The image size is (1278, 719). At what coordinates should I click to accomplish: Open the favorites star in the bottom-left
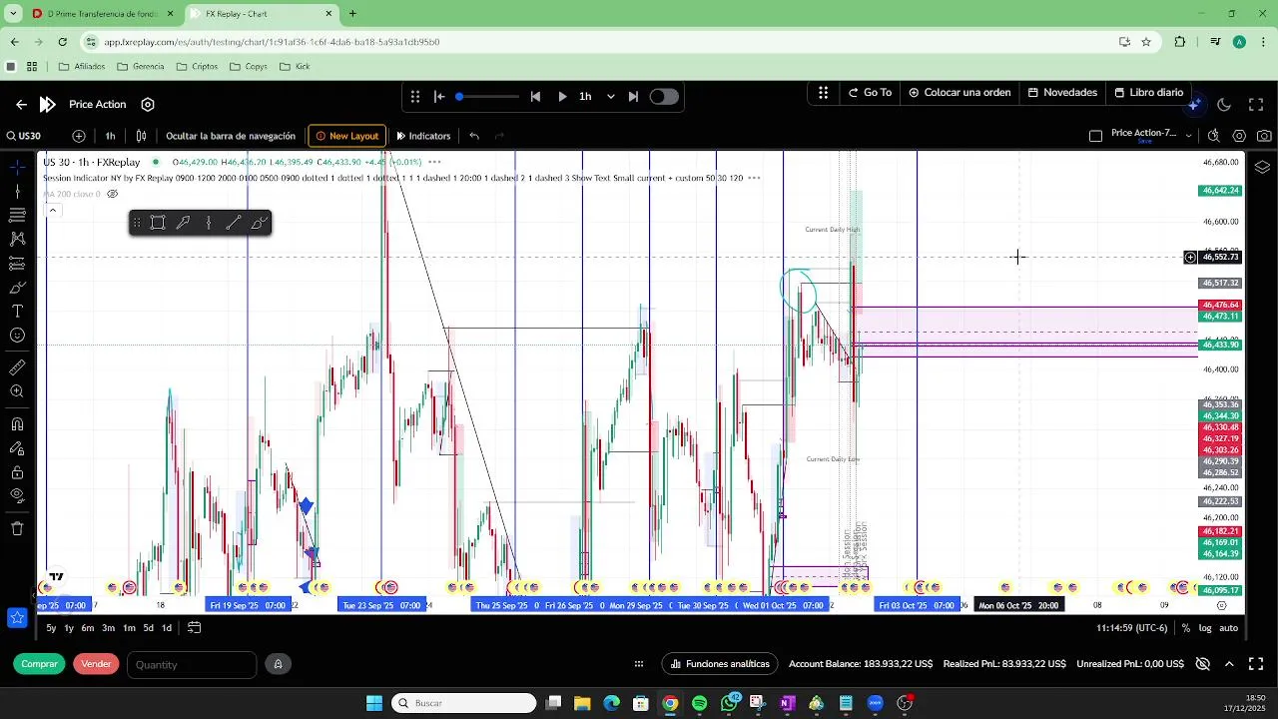17,617
